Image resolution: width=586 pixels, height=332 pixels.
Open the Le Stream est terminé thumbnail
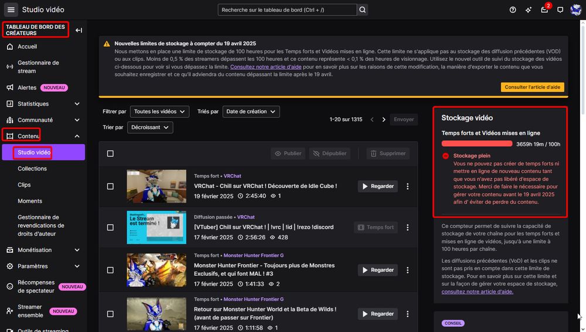pos(156,227)
